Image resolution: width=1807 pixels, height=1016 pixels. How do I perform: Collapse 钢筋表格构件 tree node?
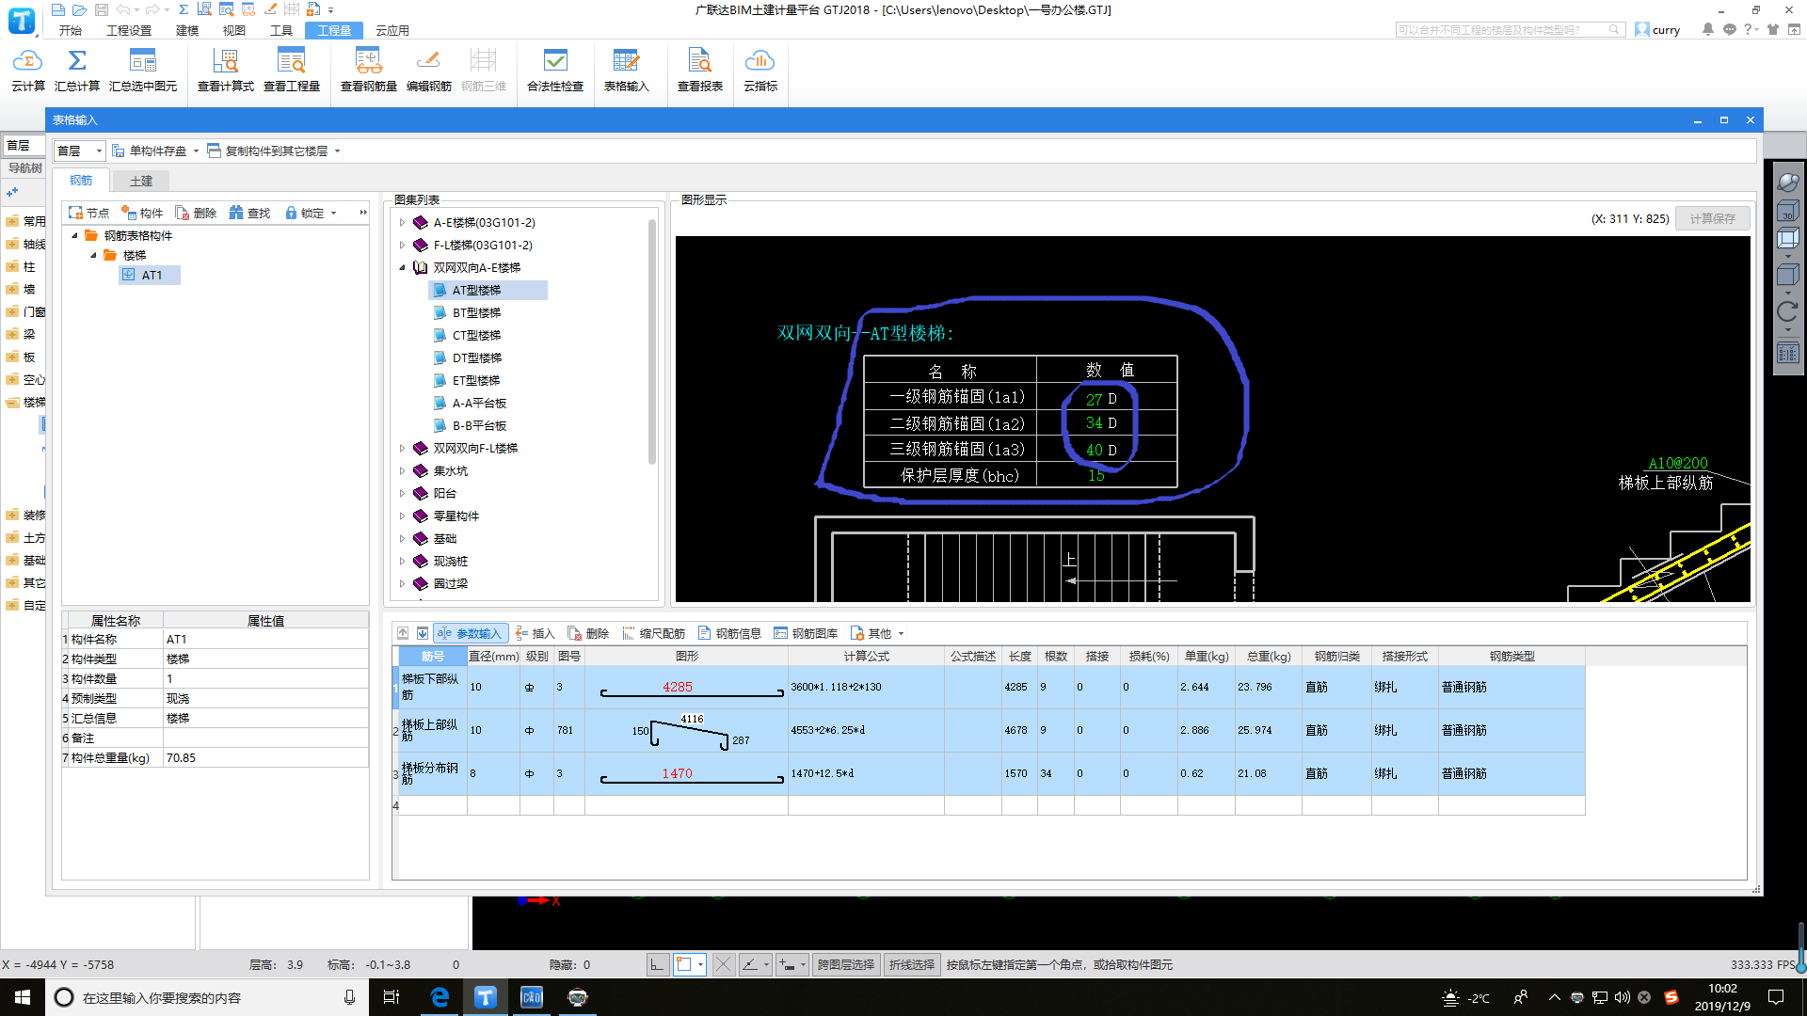pos(75,236)
